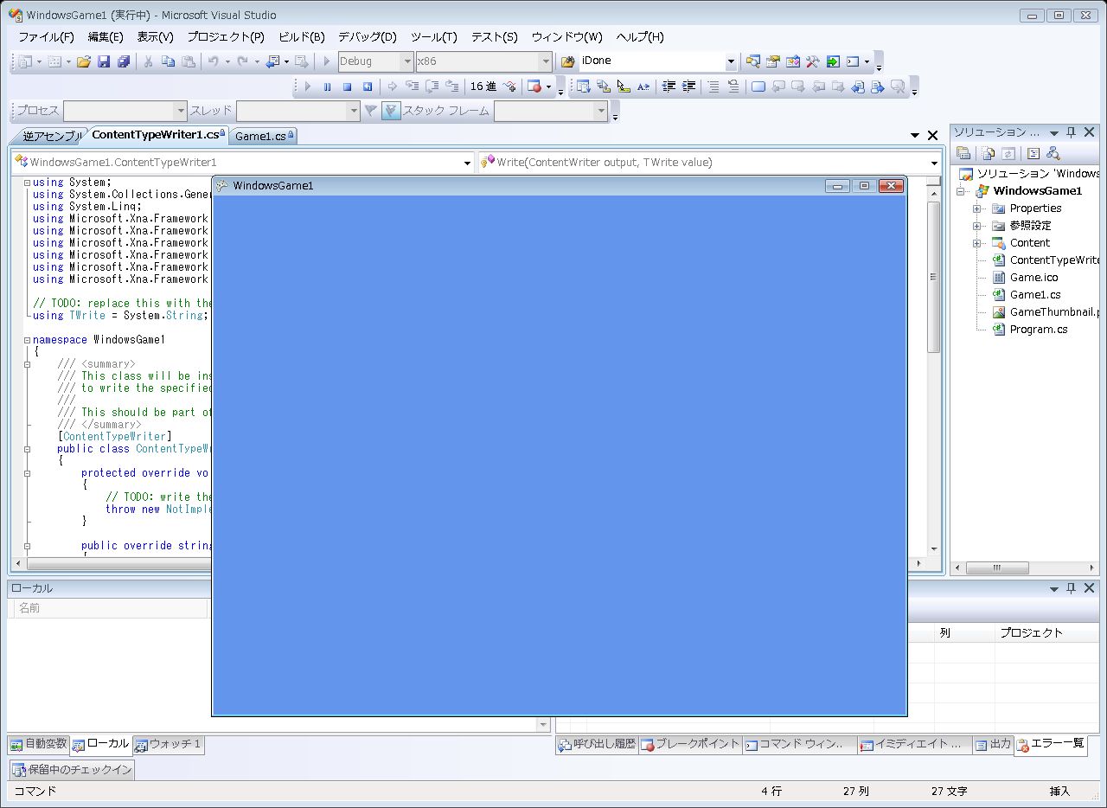Open the Properties icon in Solution Explorer
Screen dimensions: 1107x808
963,153
